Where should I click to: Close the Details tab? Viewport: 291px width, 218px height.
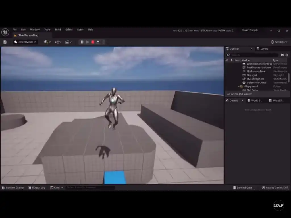click(x=242, y=100)
